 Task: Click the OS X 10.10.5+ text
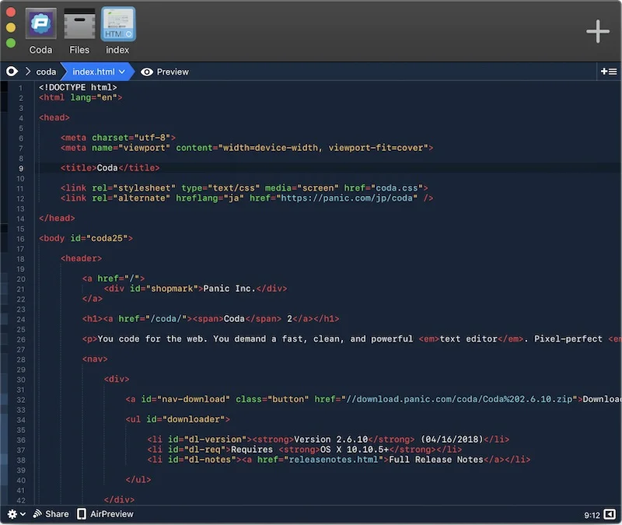pos(355,450)
